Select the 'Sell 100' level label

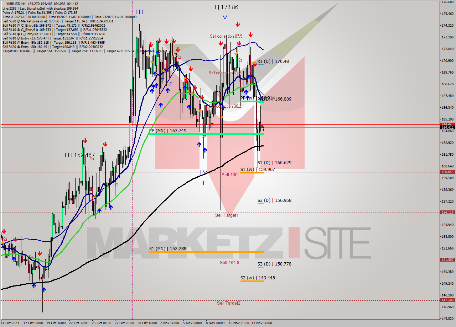[229, 175]
